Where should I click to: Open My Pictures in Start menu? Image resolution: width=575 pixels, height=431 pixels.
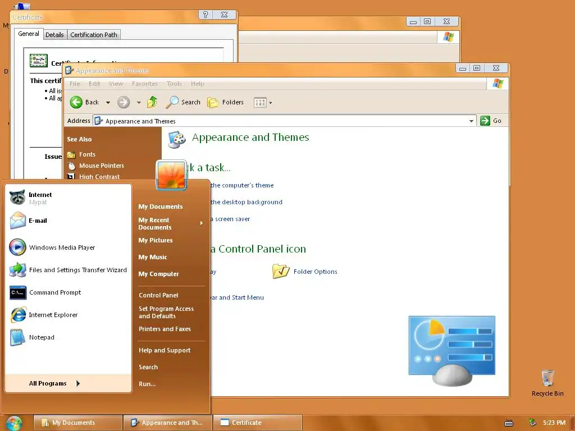[x=156, y=240]
